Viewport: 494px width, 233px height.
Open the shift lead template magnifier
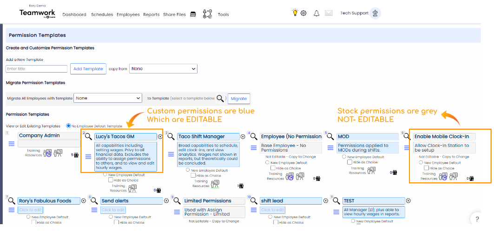click(x=254, y=201)
